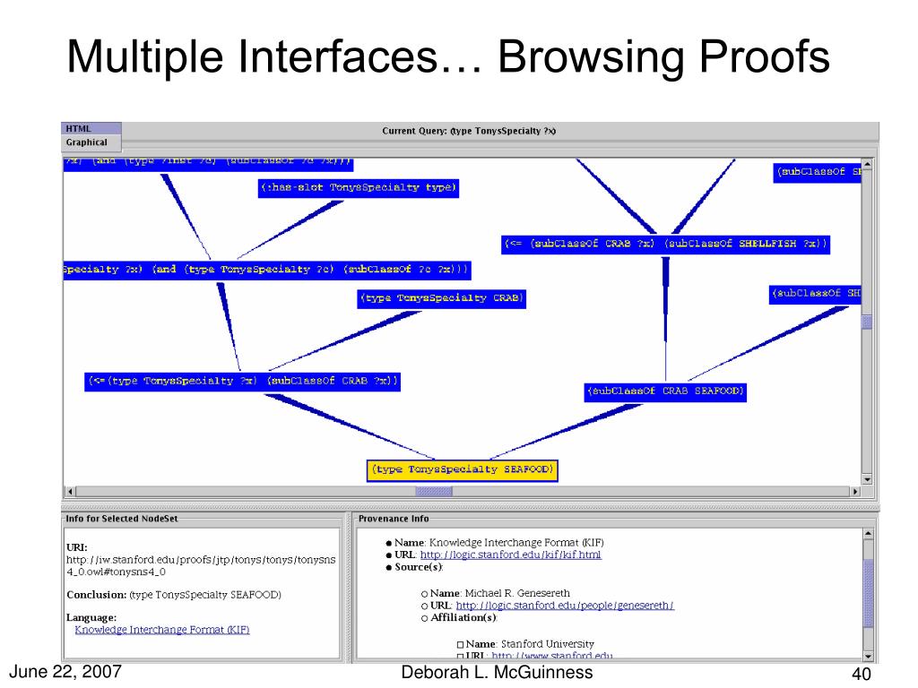The width and height of the screenshot is (918, 688).
Task: Open the logic.stanford.edu/people/genesereth link
Action: [x=565, y=606]
